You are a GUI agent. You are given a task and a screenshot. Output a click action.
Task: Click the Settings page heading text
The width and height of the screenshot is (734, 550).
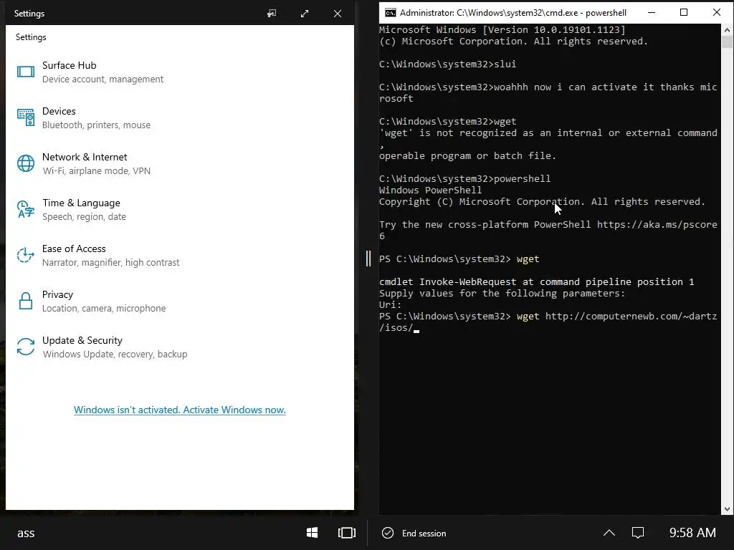[31, 37]
